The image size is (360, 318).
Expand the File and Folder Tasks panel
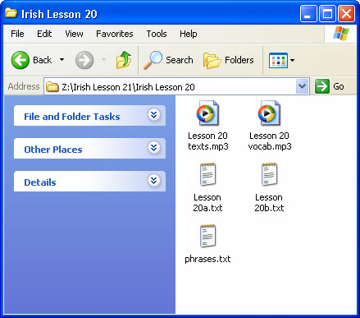click(154, 115)
